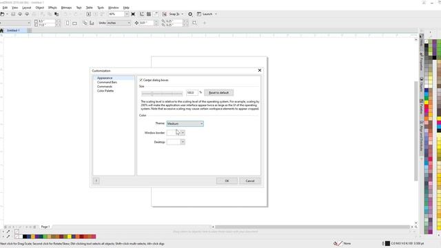The height and width of the screenshot is (248, 441).
Task: Open the zoom level dropdown showing 60%
Action: tap(127, 14)
